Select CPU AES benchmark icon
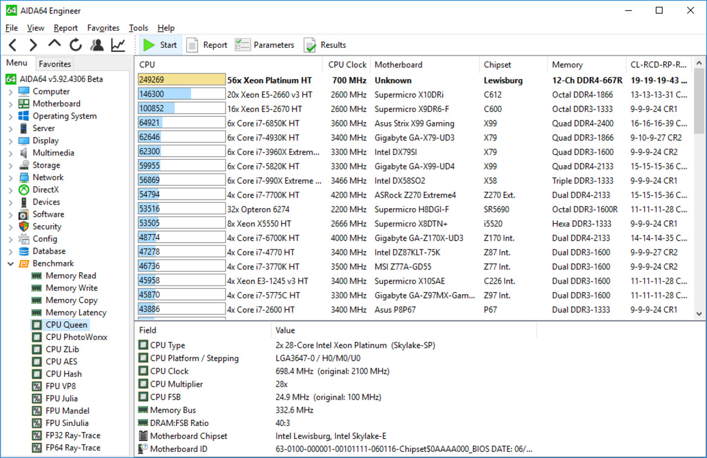This screenshot has width=707, height=458. tap(37, 361)
